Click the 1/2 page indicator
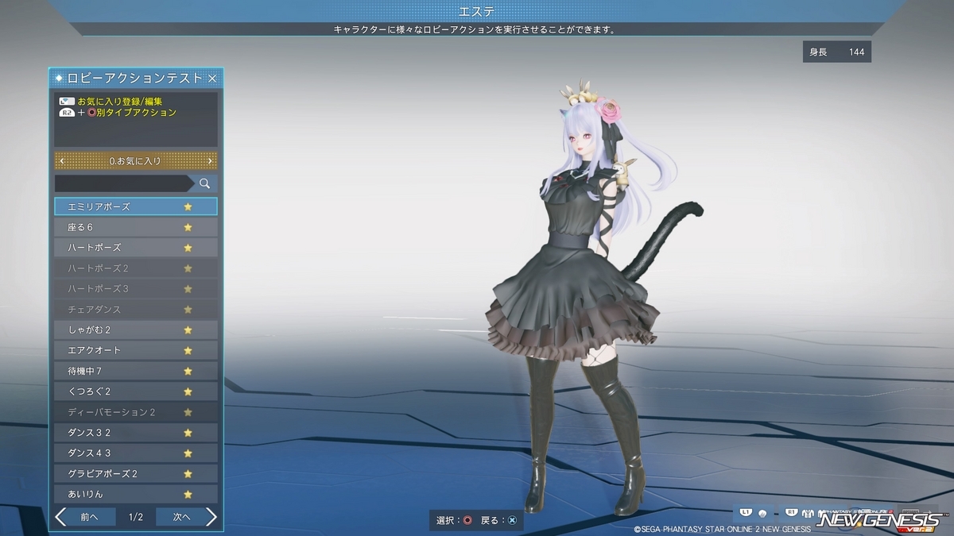 pyautogui.click(x=135, y=517)
